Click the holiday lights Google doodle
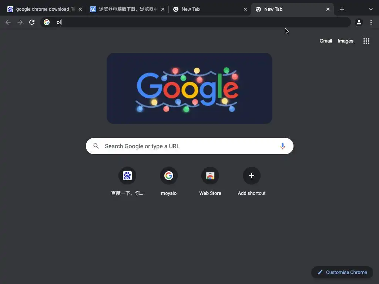 point(189,88)
